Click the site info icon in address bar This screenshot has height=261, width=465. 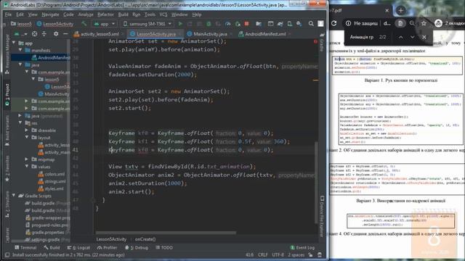point(348,23)
